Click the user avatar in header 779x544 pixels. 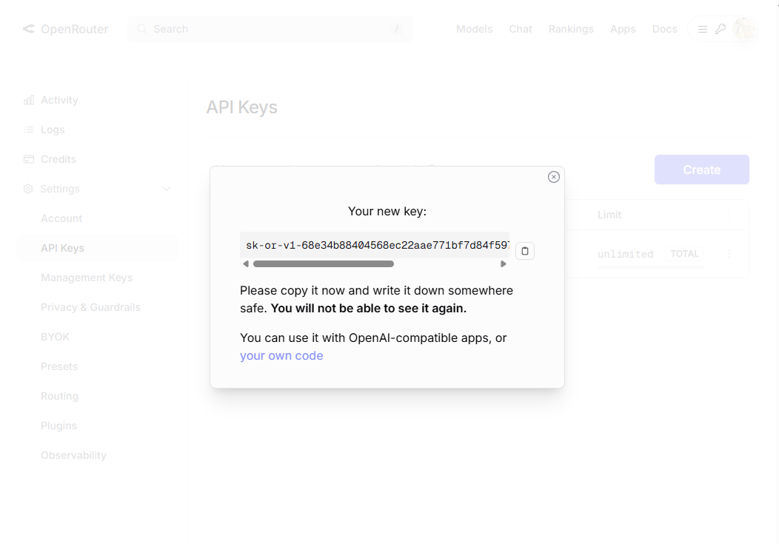[743, 29]
